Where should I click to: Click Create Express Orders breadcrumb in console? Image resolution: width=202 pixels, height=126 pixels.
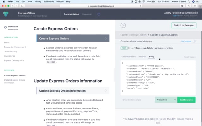tap(134, 35)
